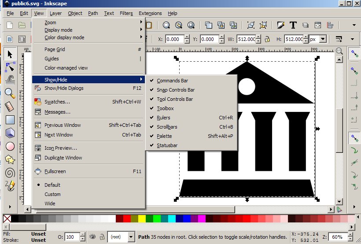This screenshot has height=244, width=361.
Task: Activate the Spiral tool
Action: pyautogui.click(x=10, y=172)
